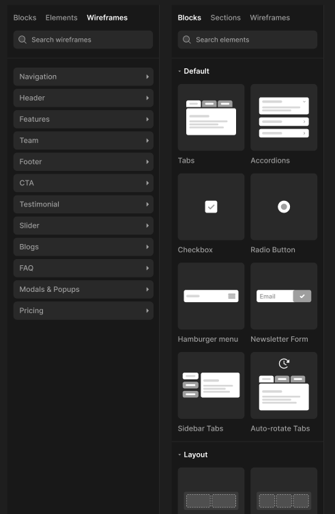Expand the Navigation wireframes category
Image resolution: width=335 pixels, height=514 pixels.
(83, 77)
